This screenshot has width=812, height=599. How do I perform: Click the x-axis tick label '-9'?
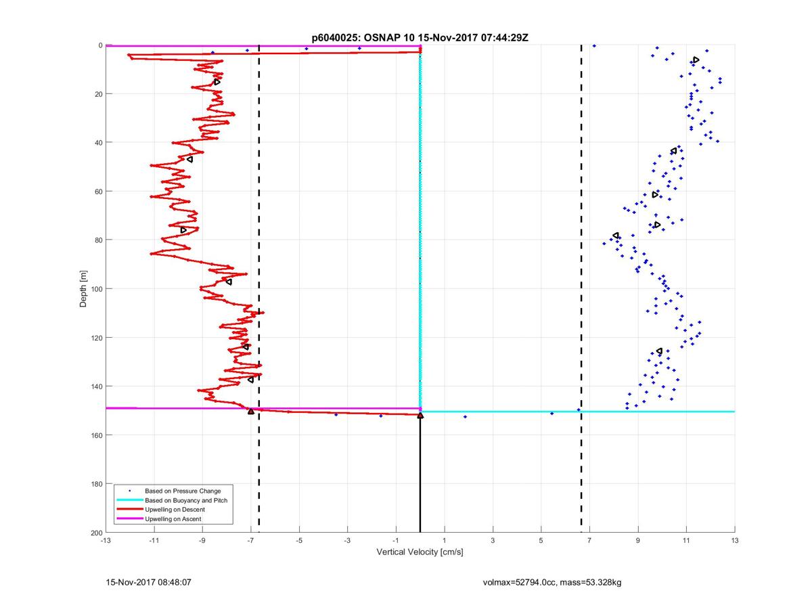[x=202, y=541]
